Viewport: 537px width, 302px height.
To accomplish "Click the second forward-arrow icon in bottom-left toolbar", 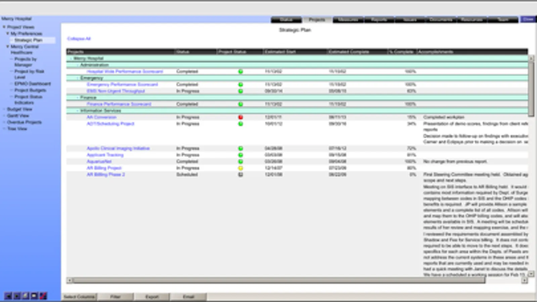I will [x=17, y=296].
